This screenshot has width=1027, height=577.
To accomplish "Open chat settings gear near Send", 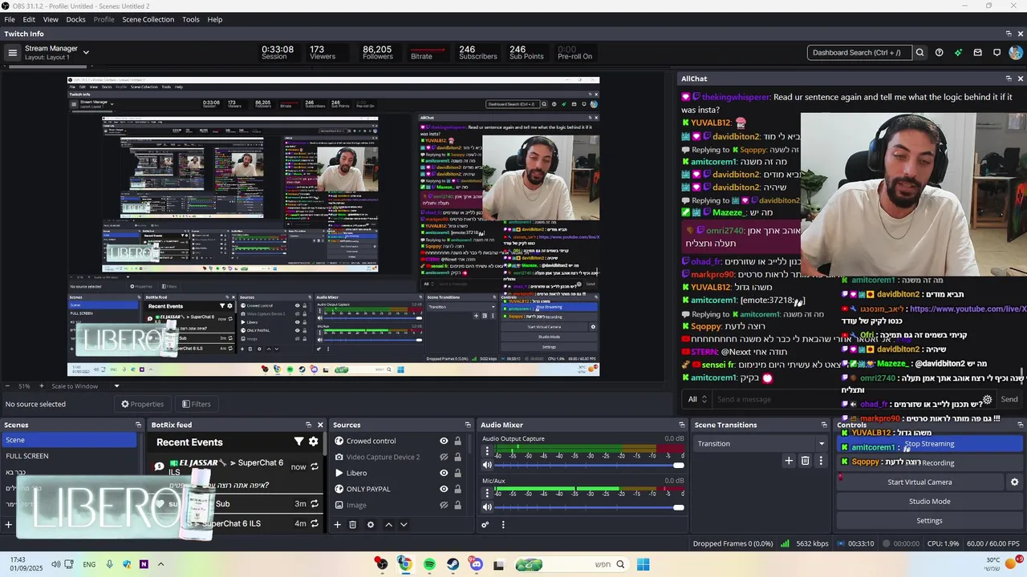I will click(988, 399).
